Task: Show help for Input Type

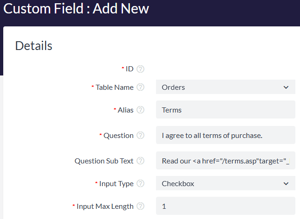Action: pos(140,184)
